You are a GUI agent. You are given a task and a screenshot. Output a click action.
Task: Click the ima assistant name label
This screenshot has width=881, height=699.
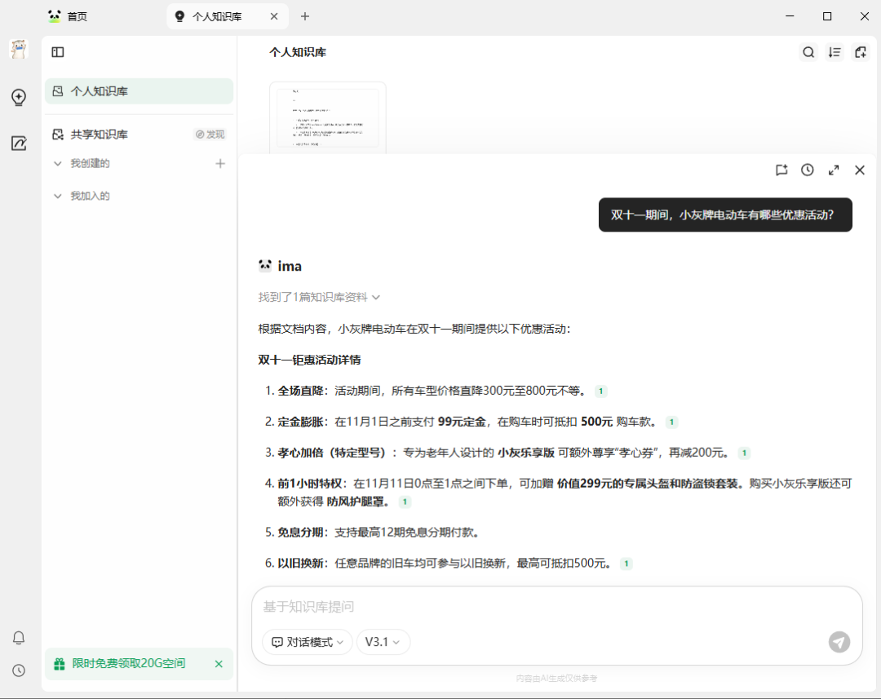[290, 267]
